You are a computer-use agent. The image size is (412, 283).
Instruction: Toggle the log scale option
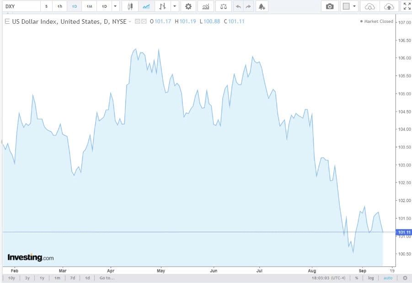[371, 278]
